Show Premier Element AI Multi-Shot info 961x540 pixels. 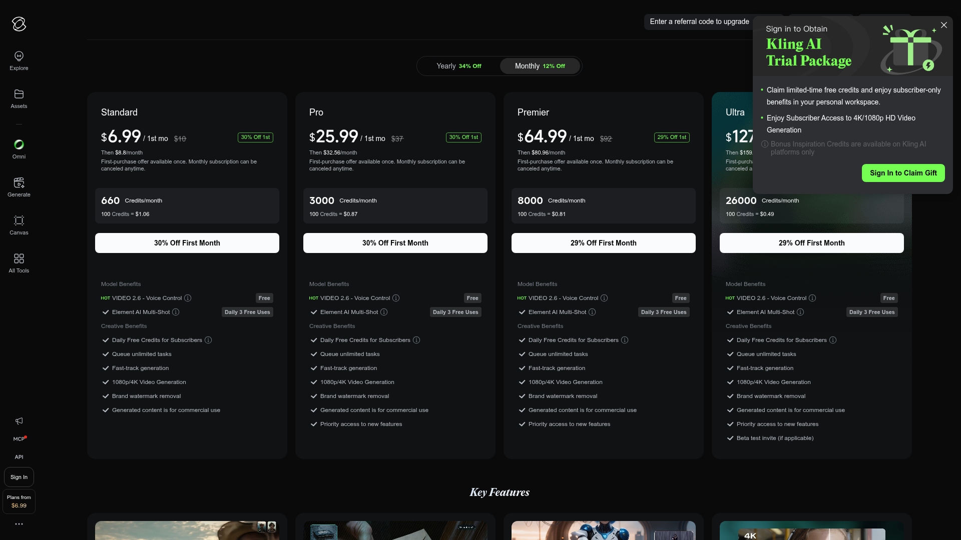(x=592, y=312)
